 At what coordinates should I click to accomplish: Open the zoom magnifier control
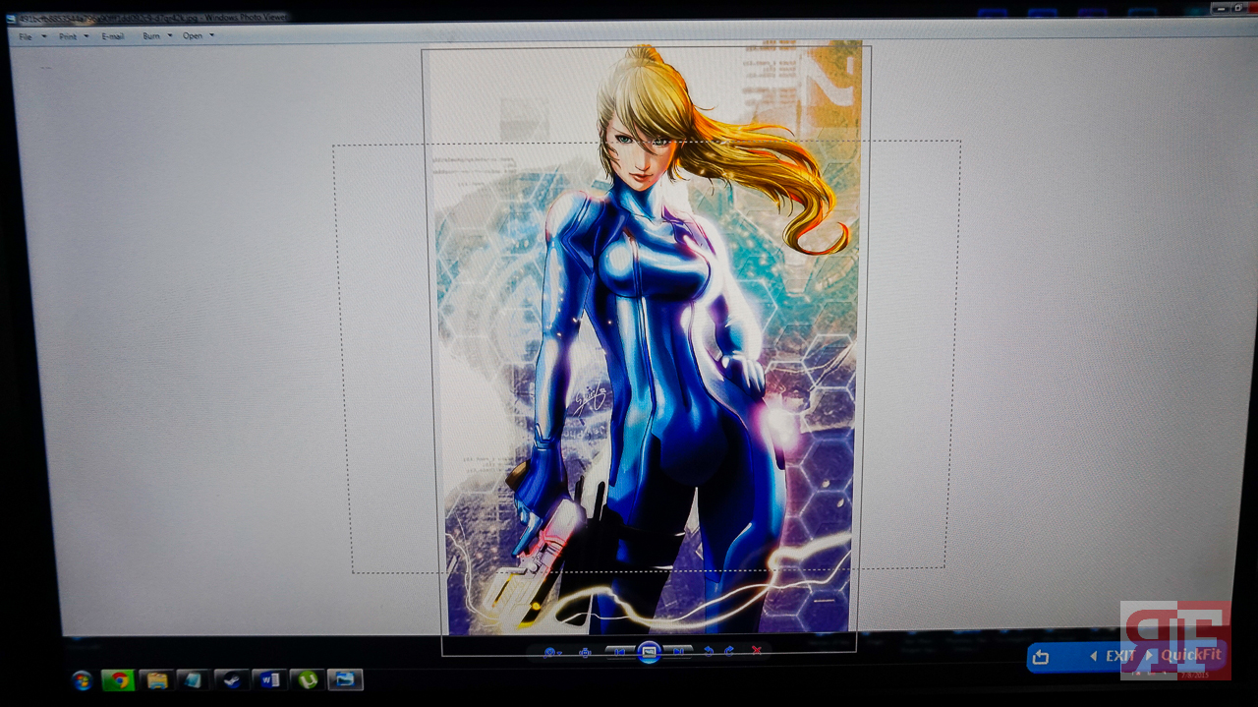[550, 652]
